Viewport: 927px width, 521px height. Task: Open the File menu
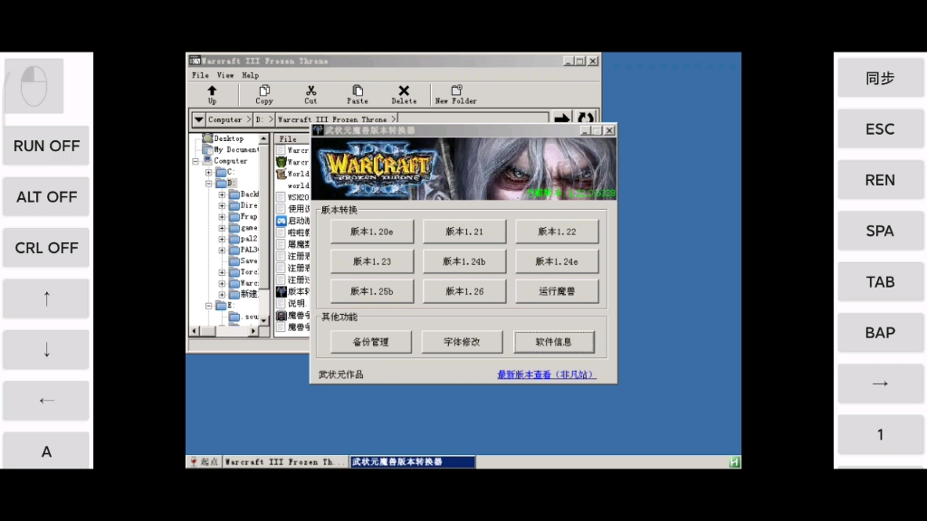tap(200, 75)
